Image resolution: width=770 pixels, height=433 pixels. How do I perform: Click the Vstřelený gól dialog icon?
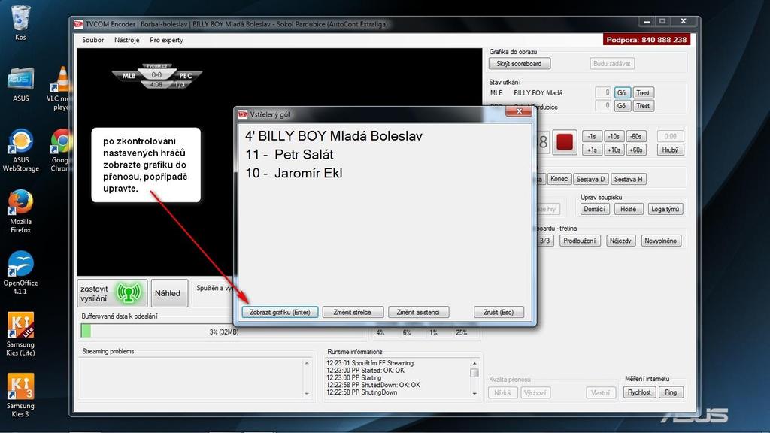pos(243,114)
